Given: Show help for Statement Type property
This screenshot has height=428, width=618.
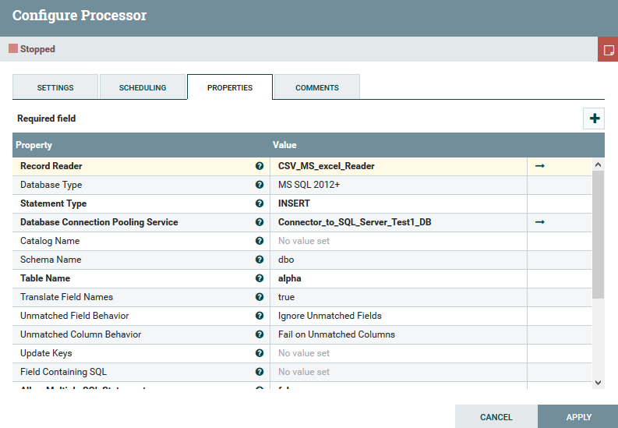Looking at the screenshot, I should coord(259,203).
